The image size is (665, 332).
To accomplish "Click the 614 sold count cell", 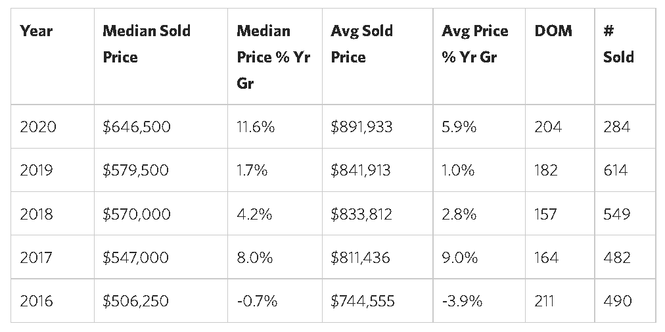I will (x=616, y=170).
